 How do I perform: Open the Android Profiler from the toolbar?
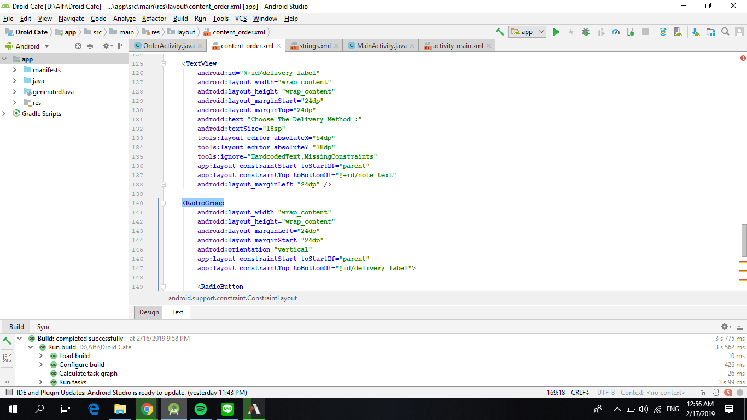click(616, 32)
